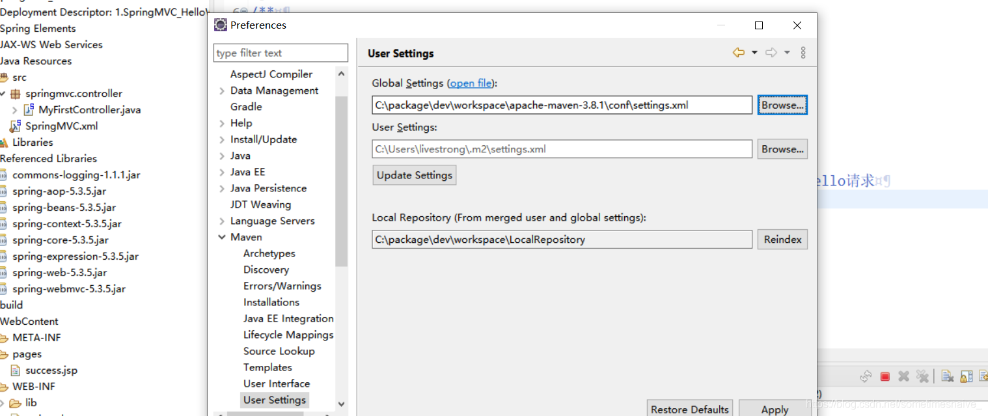The width and height of the screenshot is (988, 416).
Task: Click the spring-core-5.3.5.jar jar icon
Action: (x=3, y=240)
